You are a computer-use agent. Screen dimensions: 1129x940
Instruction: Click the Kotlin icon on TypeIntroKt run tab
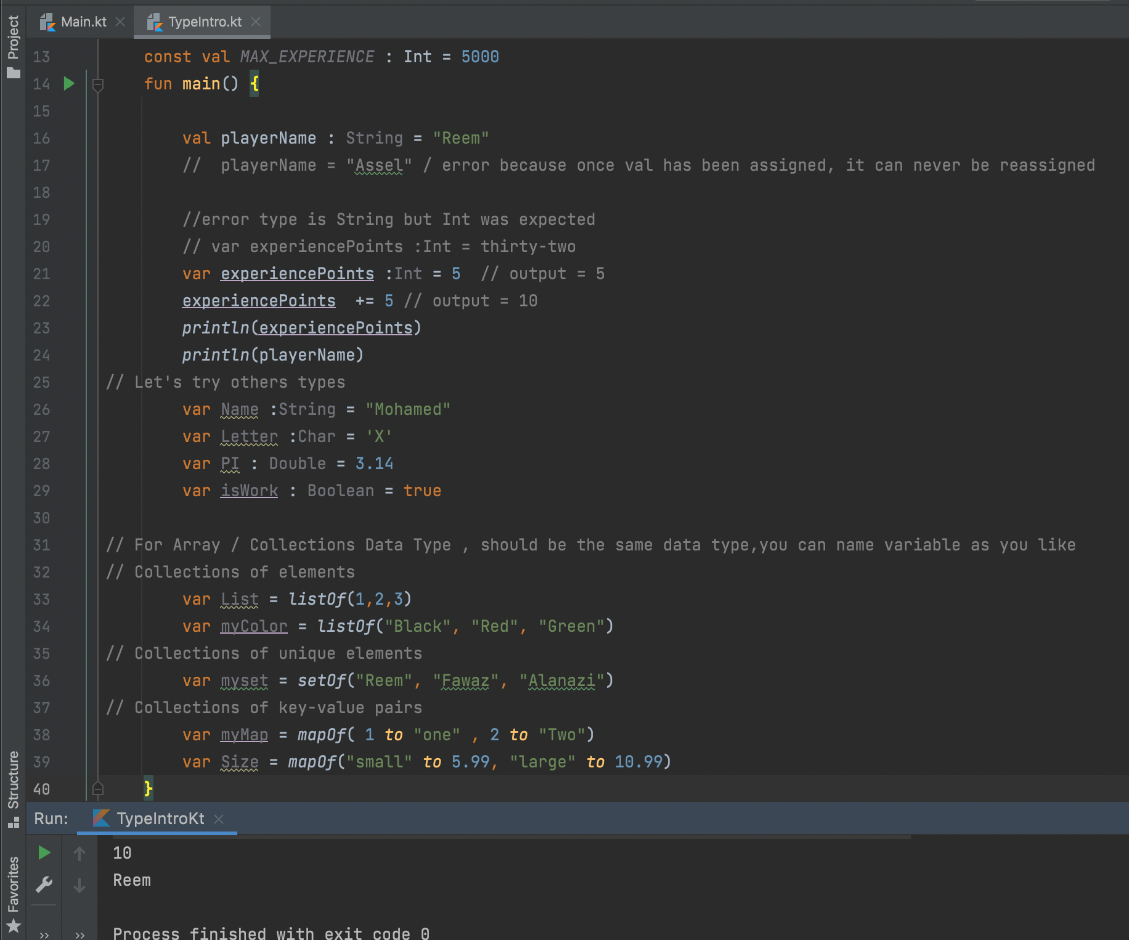click(100, 819)
